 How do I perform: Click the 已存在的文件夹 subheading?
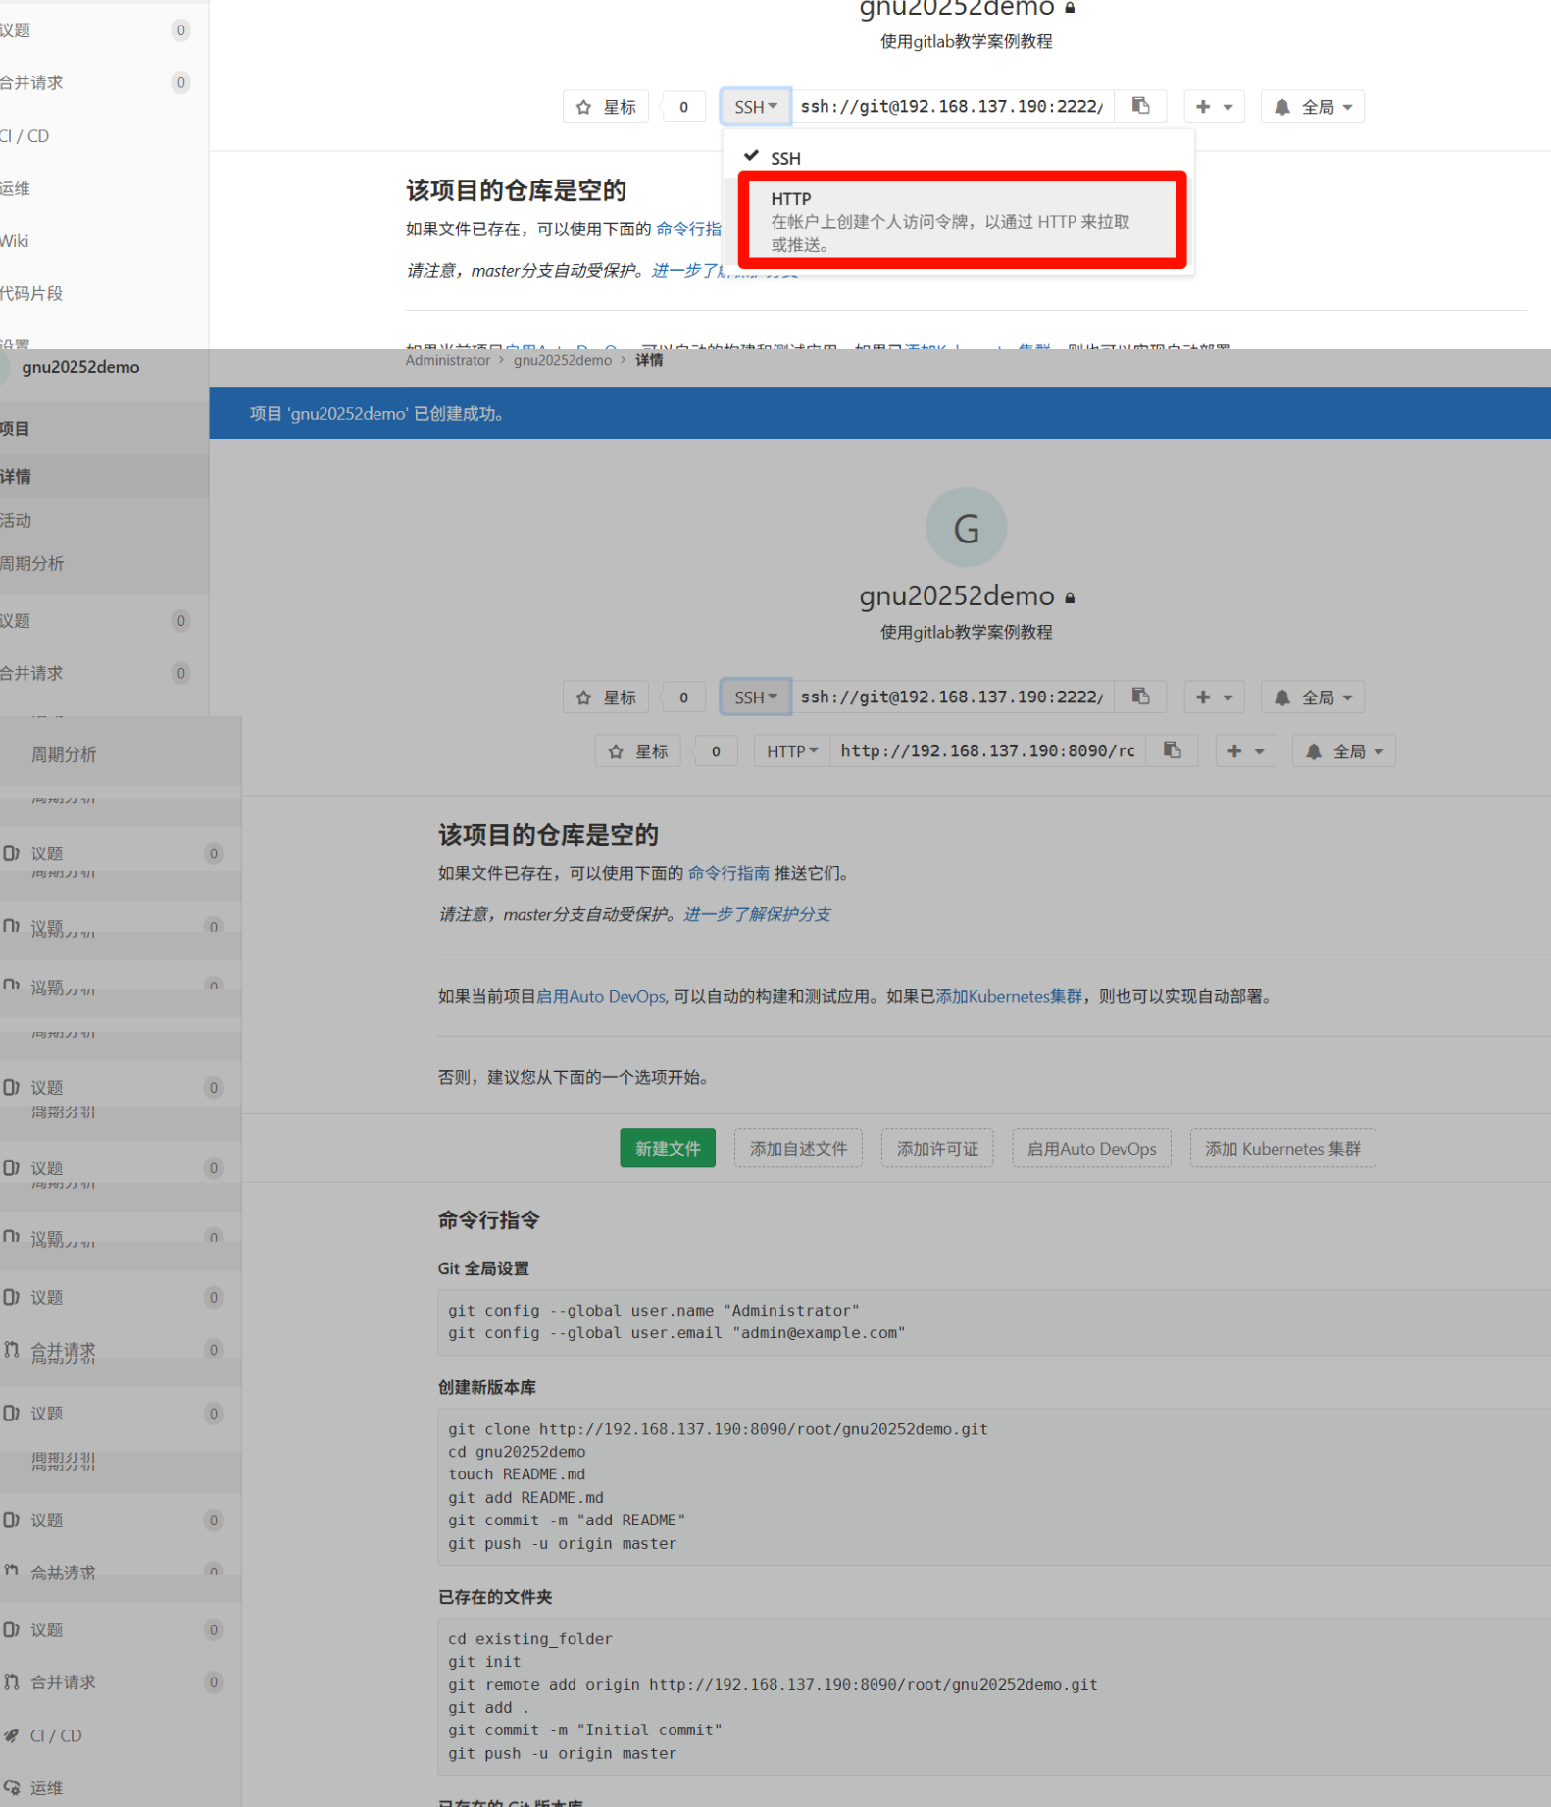[x=495, y=1597]
